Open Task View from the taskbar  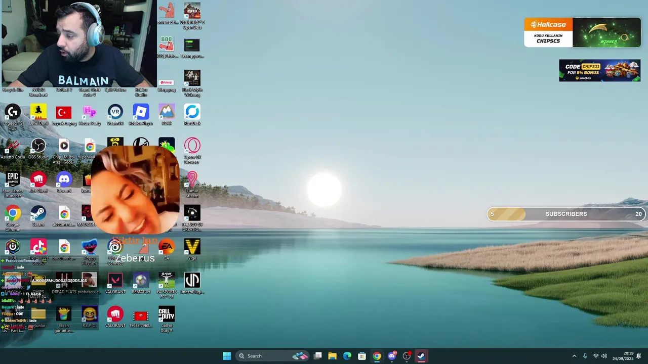pos(317,356)
